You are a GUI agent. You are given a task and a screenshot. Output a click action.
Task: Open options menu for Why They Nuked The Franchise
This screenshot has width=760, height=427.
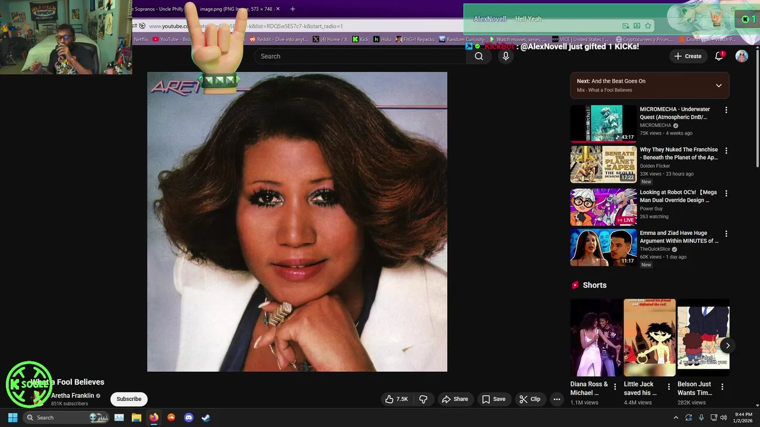coord(726,151)
